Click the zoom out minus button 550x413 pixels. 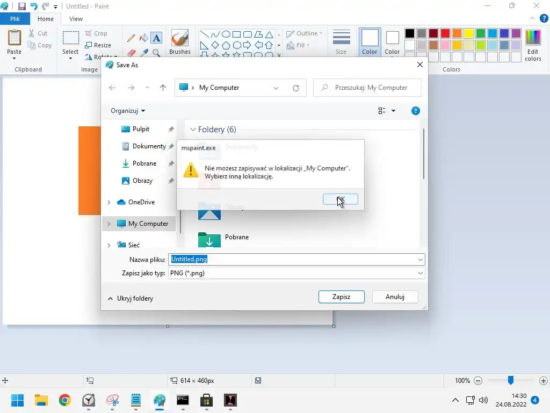[477, 381]
